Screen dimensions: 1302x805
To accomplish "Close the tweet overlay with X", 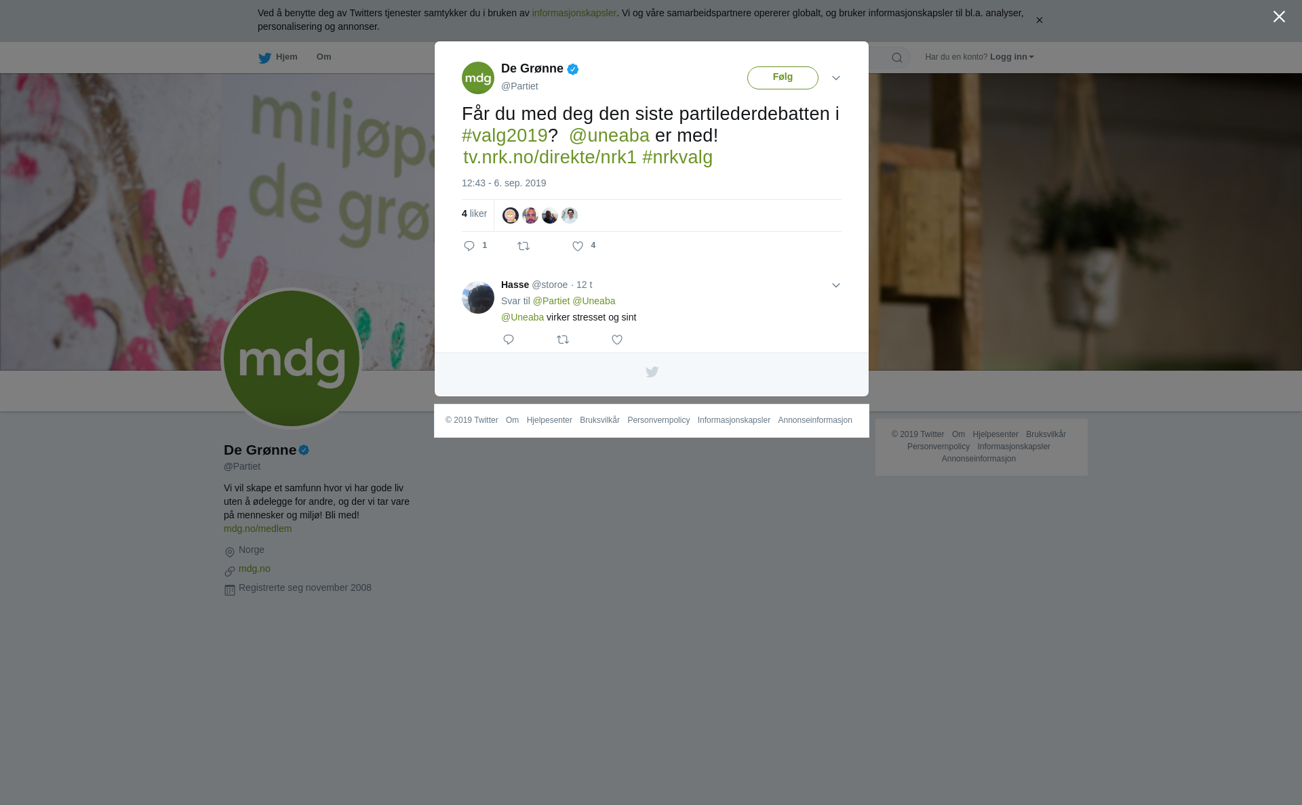I will [1279, 17].
